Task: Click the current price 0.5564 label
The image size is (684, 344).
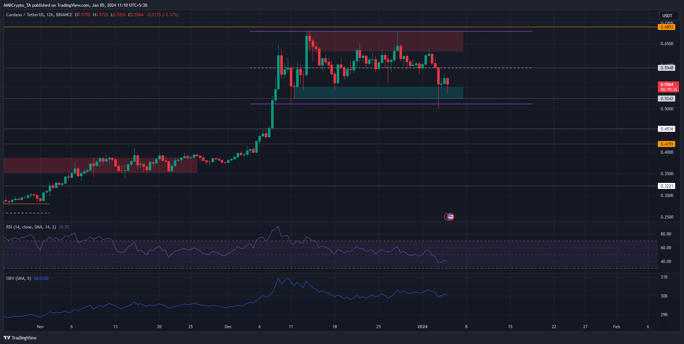Action: pyautogui.click(x=668, y=87)
